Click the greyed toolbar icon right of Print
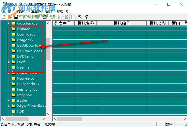This screenshot has height=127, width=188. [53, 17]
